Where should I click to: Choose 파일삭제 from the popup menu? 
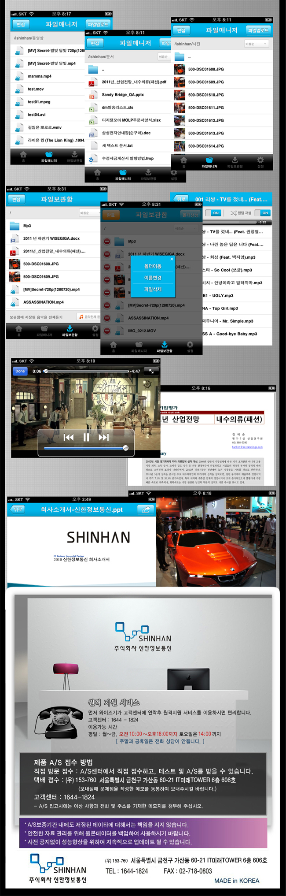coord(153,289)
